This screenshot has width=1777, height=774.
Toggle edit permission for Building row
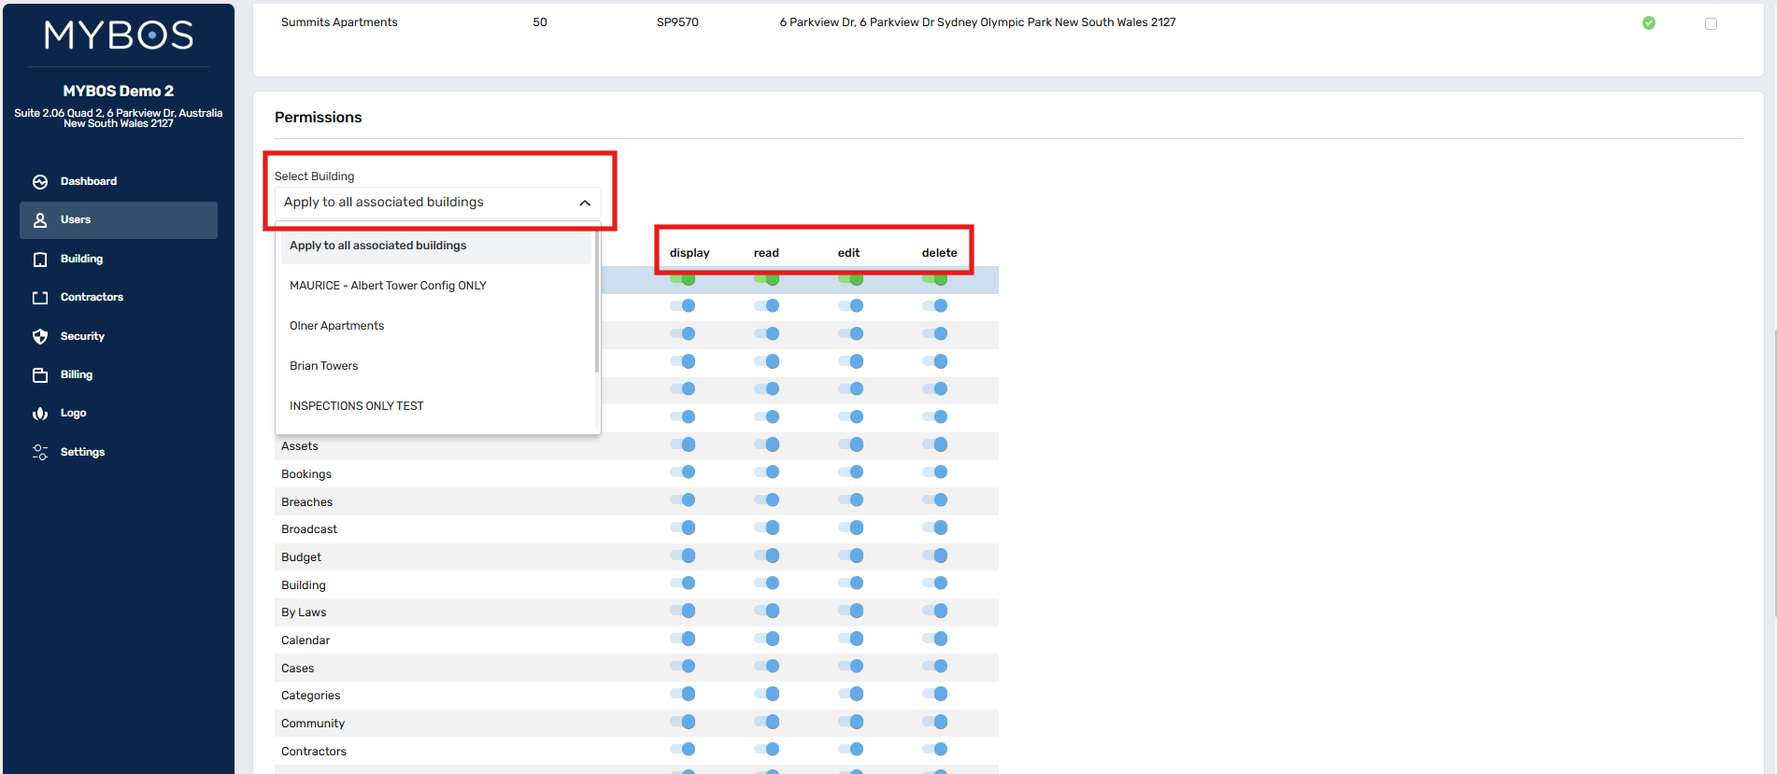tap(851, 584)
